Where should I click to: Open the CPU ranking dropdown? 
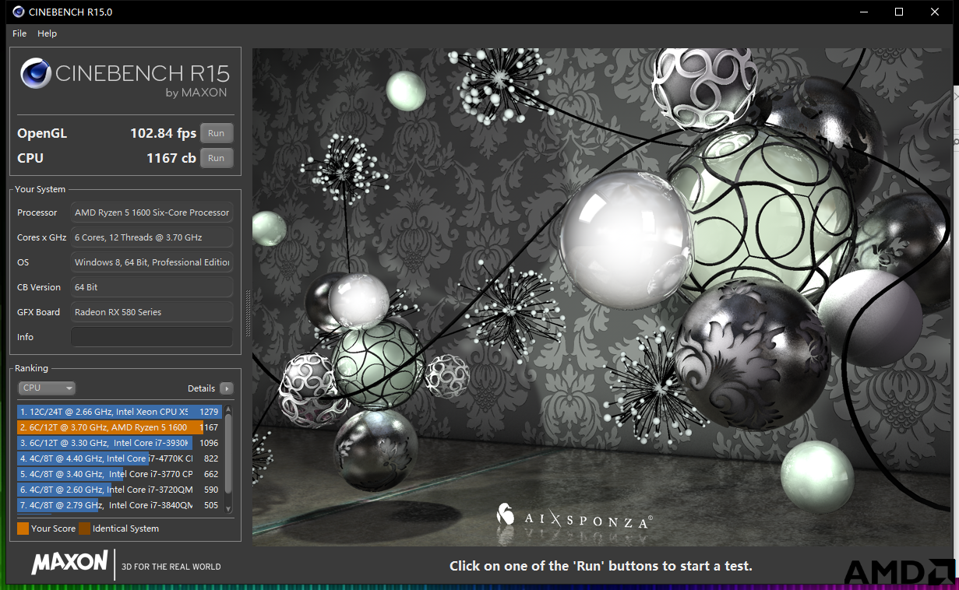tap(47, 388)
